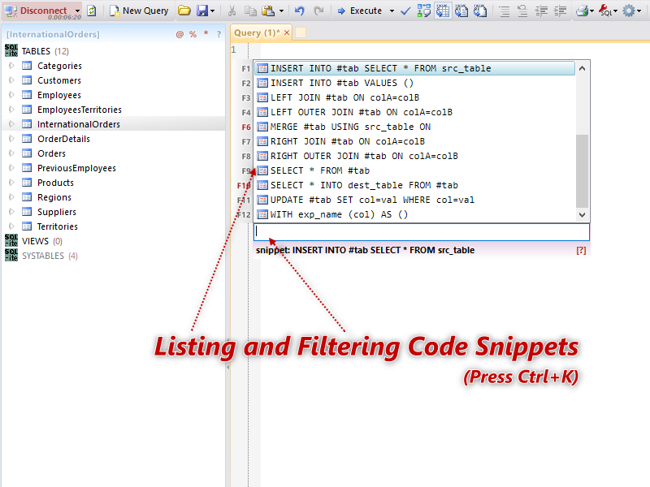Toggle the highlighted results-to-grid mode icon
The width and height of the screenshot is (650, 487).
coord(443,11)
